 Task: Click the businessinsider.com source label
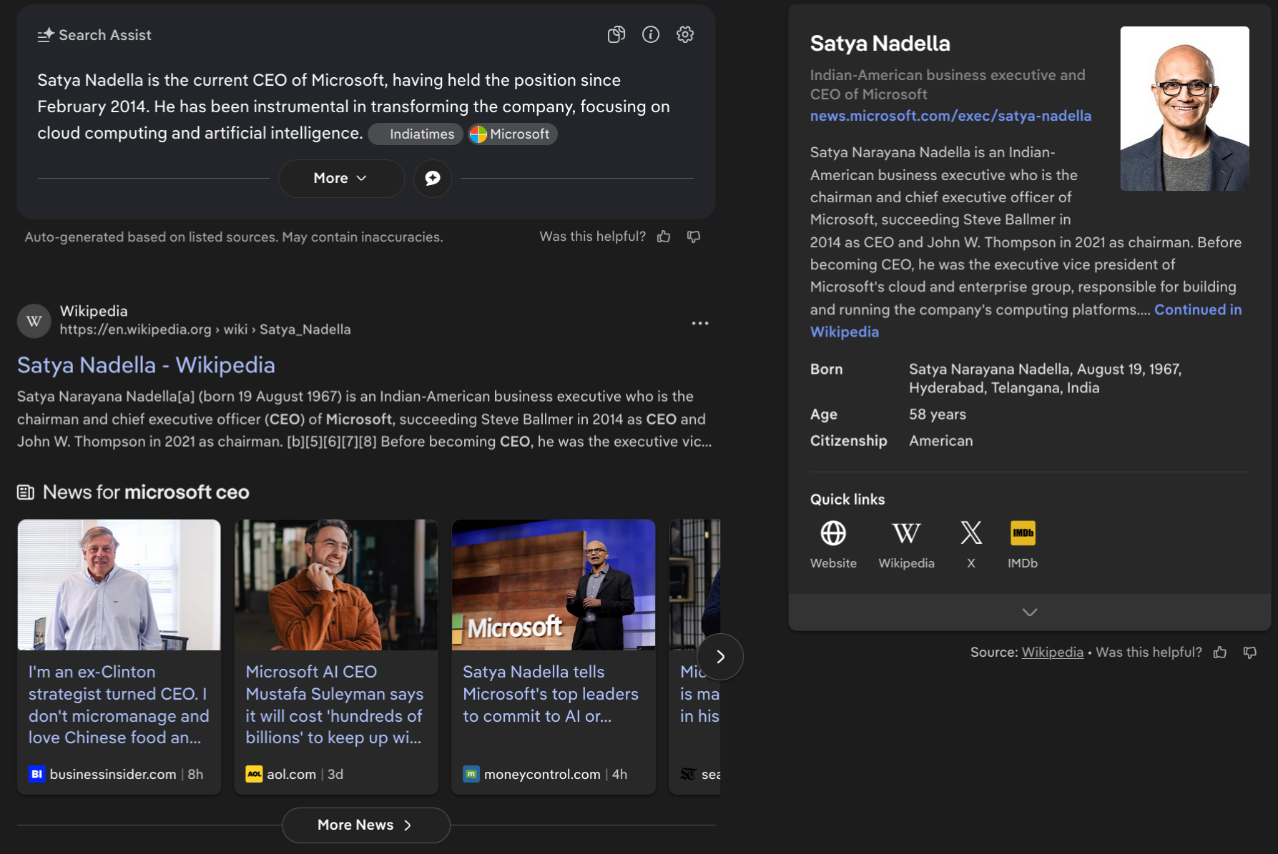(113, 774)
